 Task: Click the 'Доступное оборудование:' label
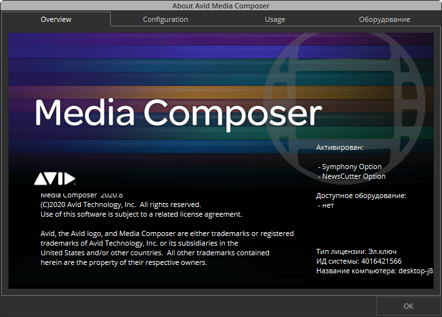[x=361, y=195]
